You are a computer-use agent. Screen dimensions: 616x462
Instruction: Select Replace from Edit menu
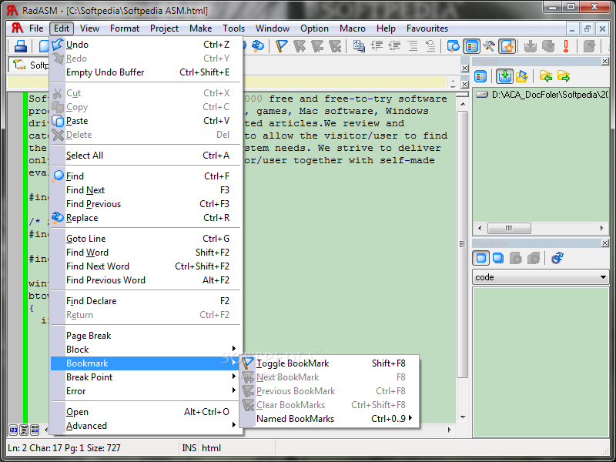tap(146, 218)
